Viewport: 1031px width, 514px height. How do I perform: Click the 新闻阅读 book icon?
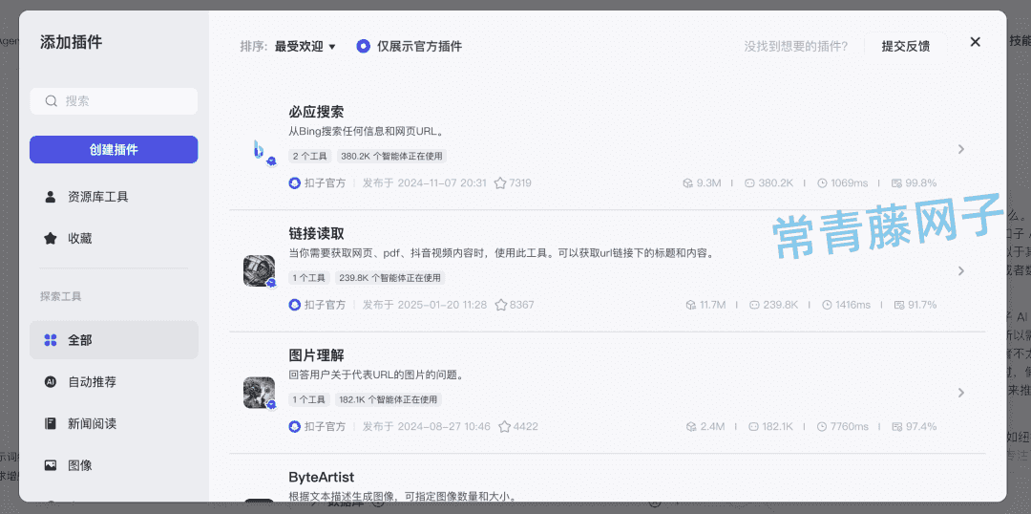click(x=51, y=423)
